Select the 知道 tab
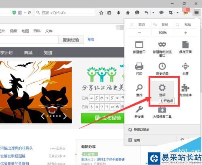The height and width of the screenshot is (165, 202). (48, 52)
